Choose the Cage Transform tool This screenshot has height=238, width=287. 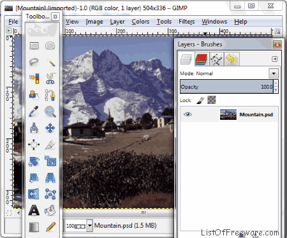tap(50, 194)
